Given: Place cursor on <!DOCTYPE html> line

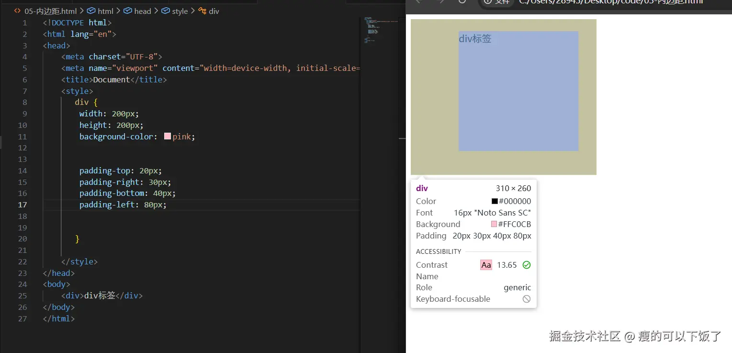Looking at the screenshot, I should pyautogui.click(x=77, y=23).
